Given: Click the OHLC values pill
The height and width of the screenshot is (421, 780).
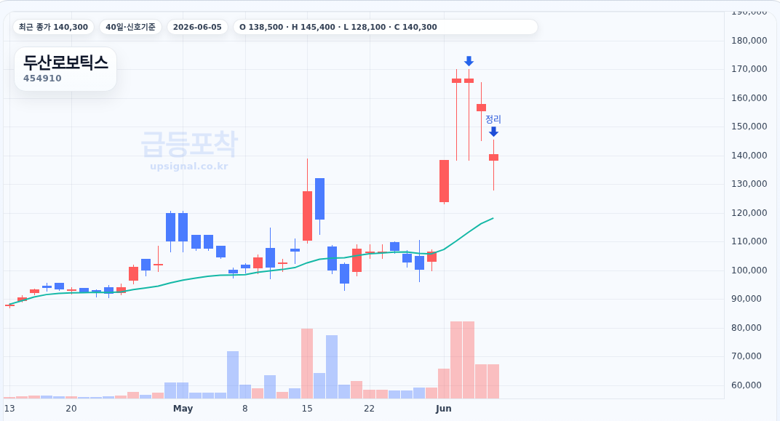Looking at the screenshot, I should [386, 27].
